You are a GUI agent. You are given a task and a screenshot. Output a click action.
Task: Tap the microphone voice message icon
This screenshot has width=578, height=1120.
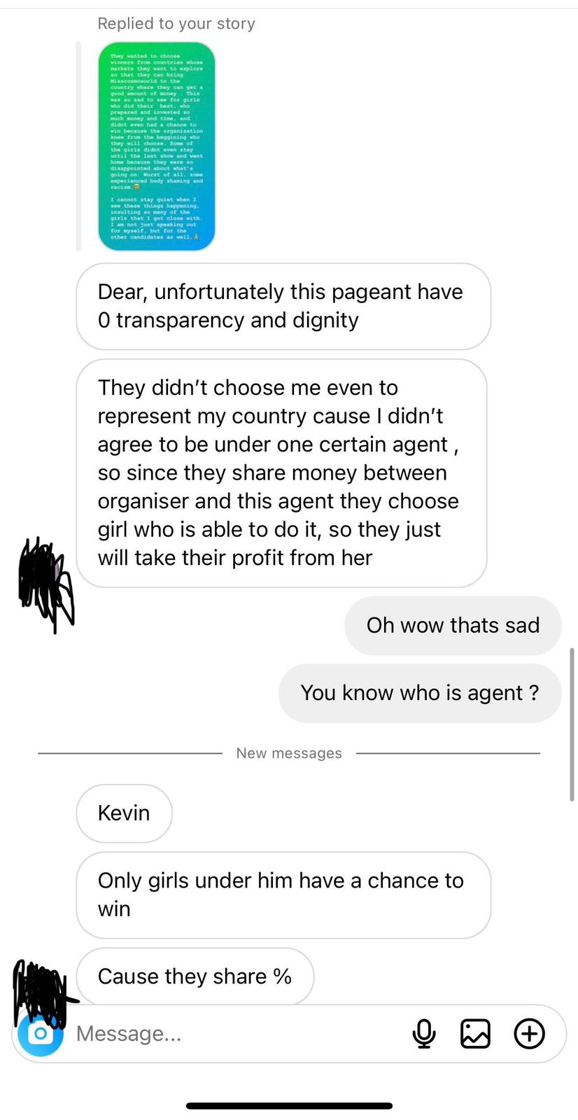pyautogui.click(x=424, y=1033)
